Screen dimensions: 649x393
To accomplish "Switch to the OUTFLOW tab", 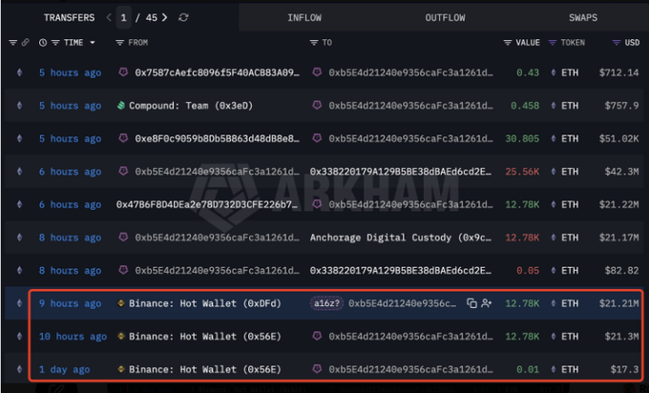I will pos(445,18).
